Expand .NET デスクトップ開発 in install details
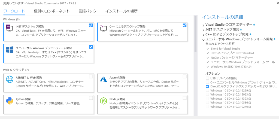 pyautogui.click(x=203, y=30)
